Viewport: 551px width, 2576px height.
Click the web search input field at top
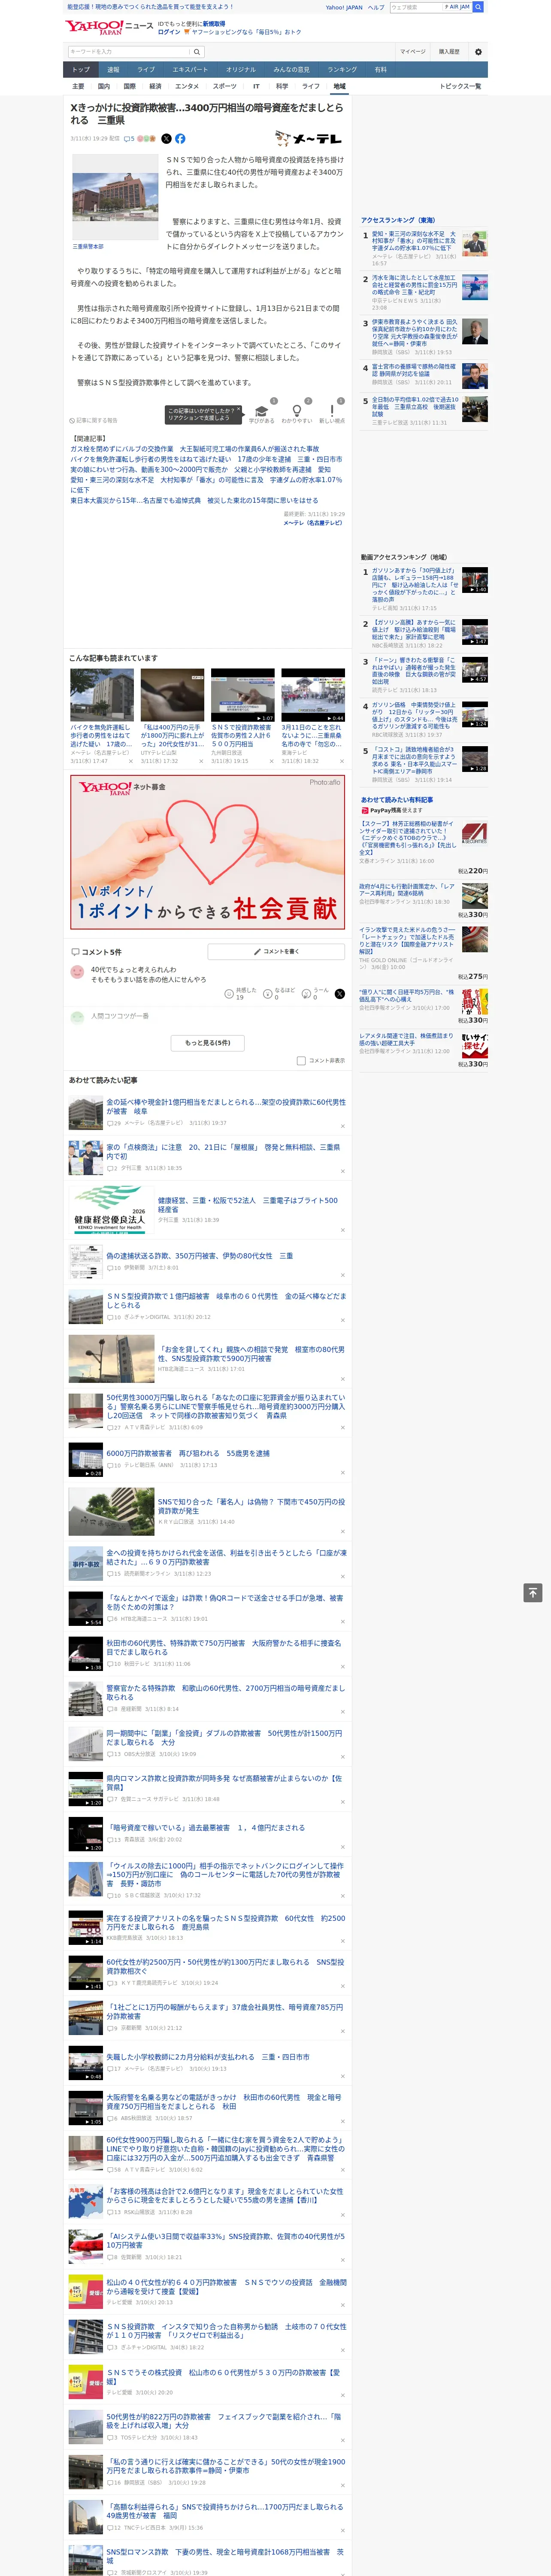coord(416,7)
